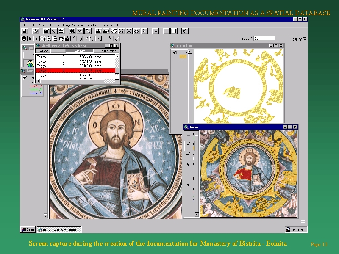Open the Graphics menu
Viewport: 339px width, 254px height.
tap(92, 25)
